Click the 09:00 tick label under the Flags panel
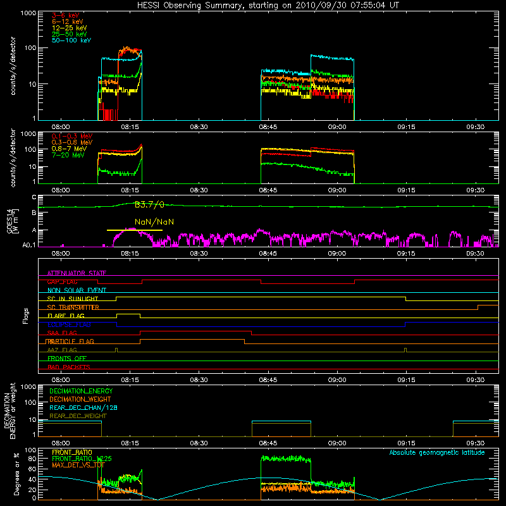The image size is (506, 506). [x=337, y=380]
